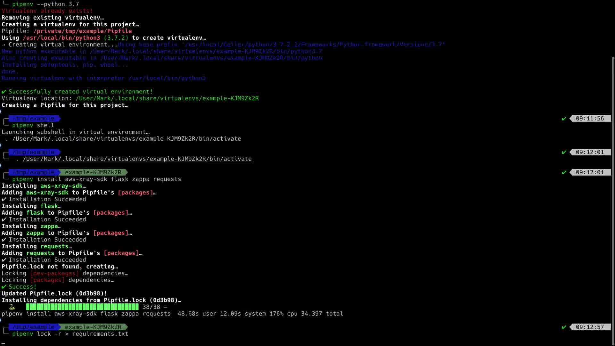This screenshot has width=615, height=346.
Task: Click the 09:11:56 timestamp badge
Action: pyautogui.click(x=590, y=119)
